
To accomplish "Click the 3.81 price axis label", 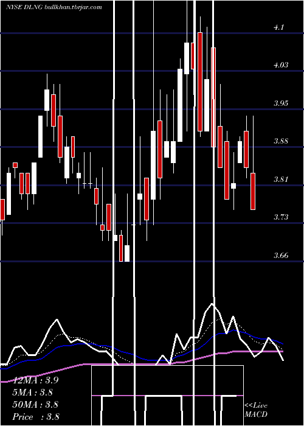I will tap(280, 180).
